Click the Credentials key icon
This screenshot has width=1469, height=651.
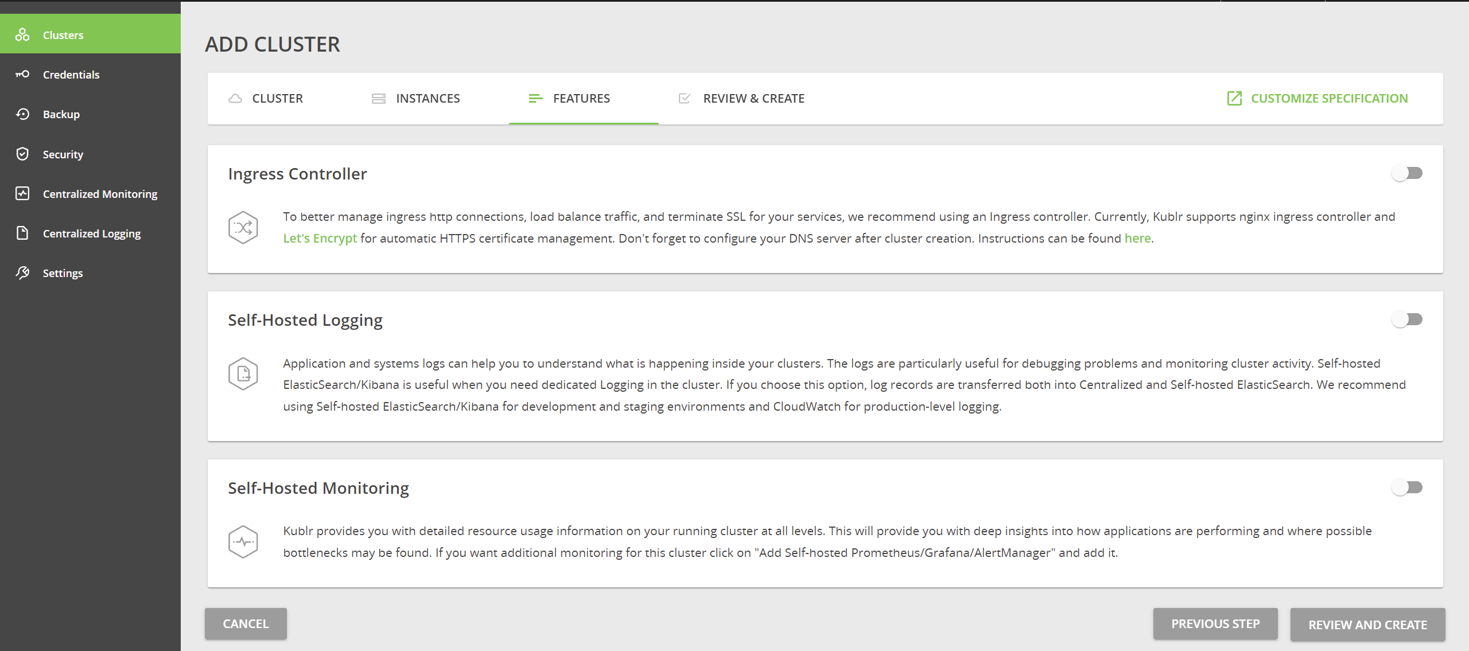pos(22,75)
